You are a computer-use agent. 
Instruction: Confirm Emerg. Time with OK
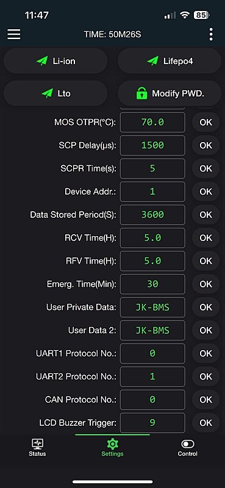[205, 284]
